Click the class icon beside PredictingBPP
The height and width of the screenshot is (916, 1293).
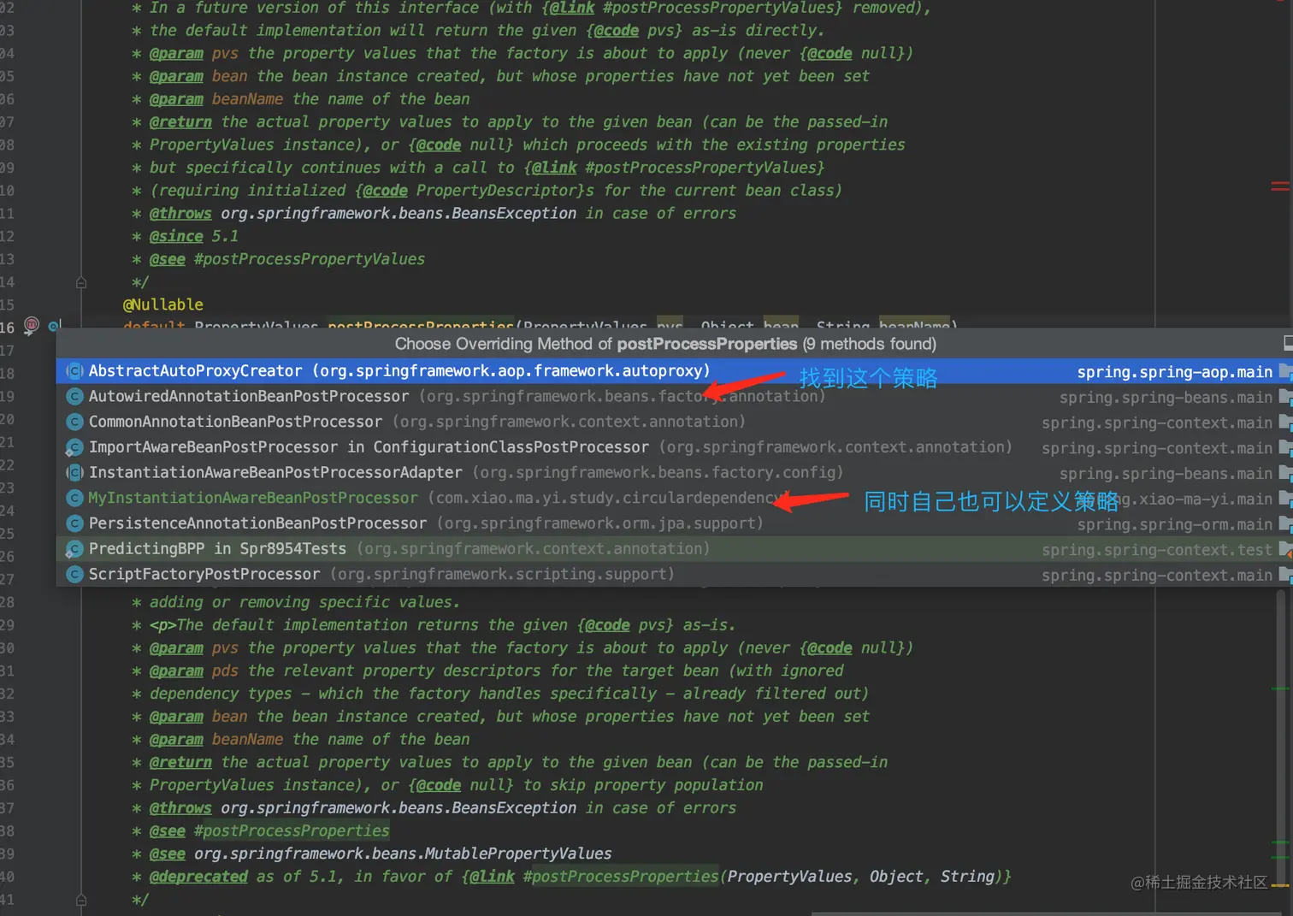[x=74, y=549]
